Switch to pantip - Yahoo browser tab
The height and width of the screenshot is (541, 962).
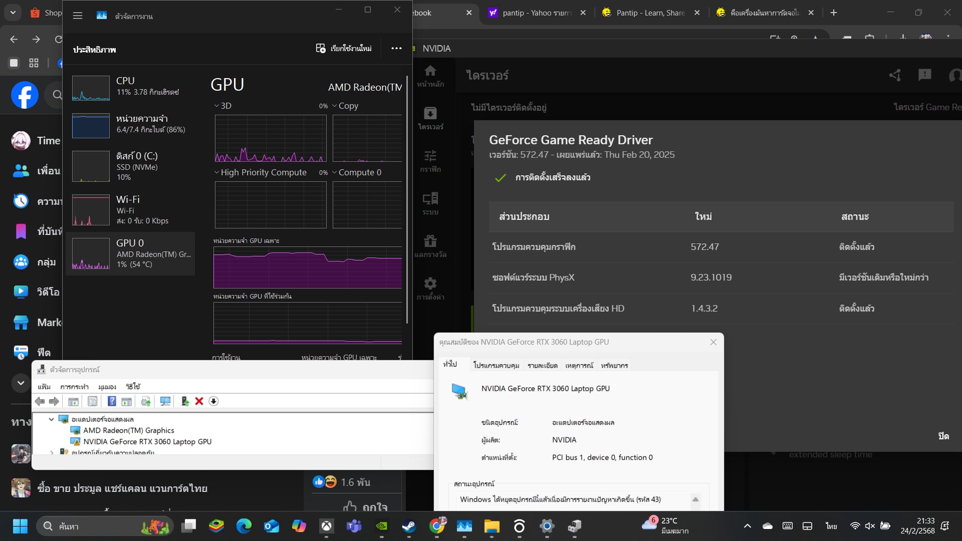pos(537,13)
